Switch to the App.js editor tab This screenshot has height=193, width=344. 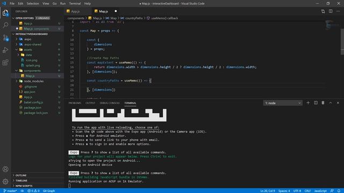pyautogui.click(x=75, y=11)
